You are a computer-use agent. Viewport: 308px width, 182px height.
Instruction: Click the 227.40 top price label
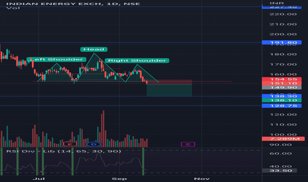282,7
